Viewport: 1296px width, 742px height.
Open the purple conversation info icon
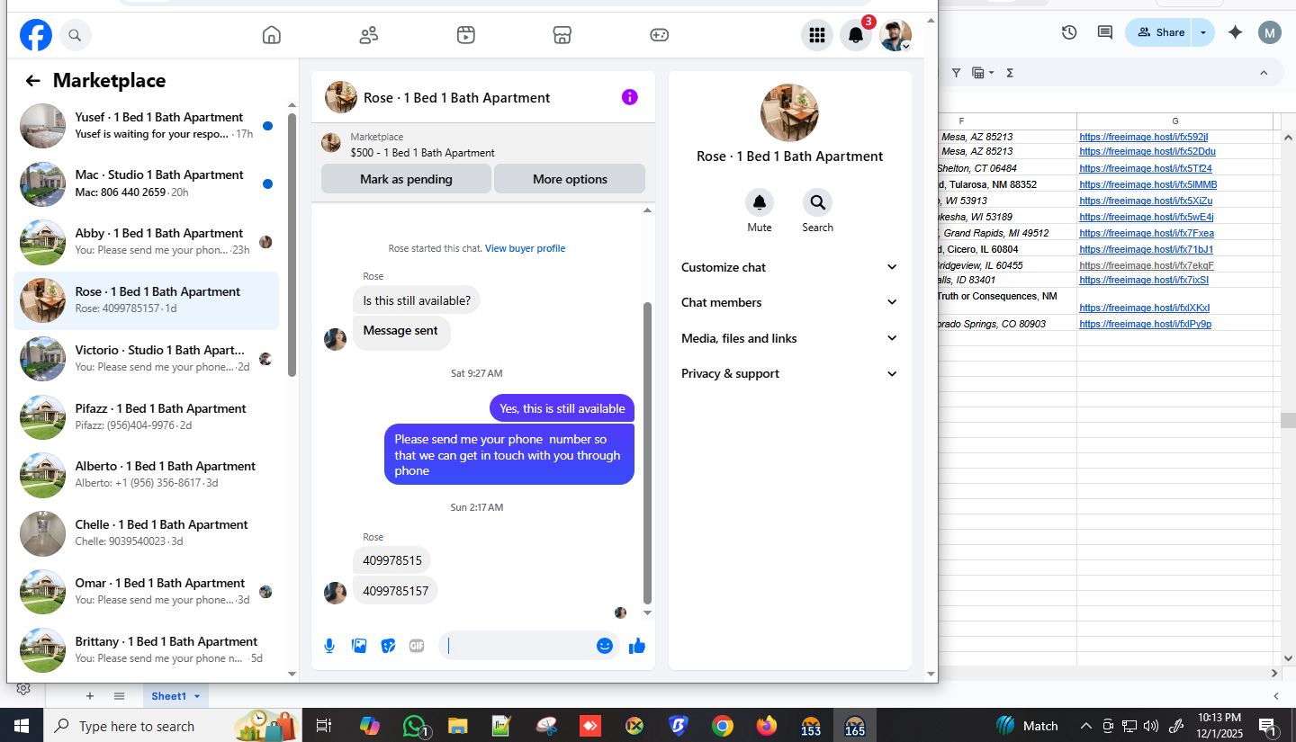point(630,97)
